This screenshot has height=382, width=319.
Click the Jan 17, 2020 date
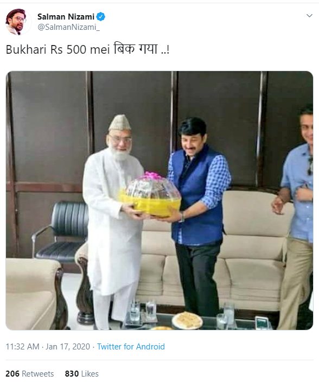click(68, 346)
